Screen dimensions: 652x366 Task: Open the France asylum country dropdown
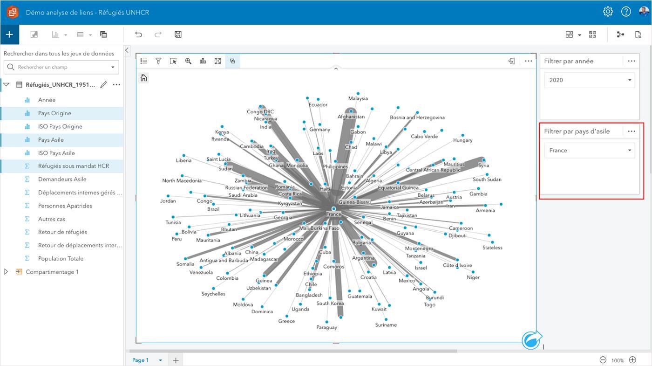590,151
